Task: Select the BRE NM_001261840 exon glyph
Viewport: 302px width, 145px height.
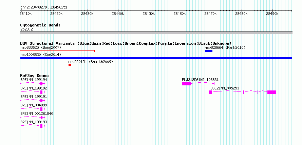Action: (x=41, y=118)
